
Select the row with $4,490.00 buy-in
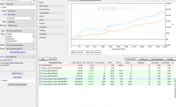[106, 79]
